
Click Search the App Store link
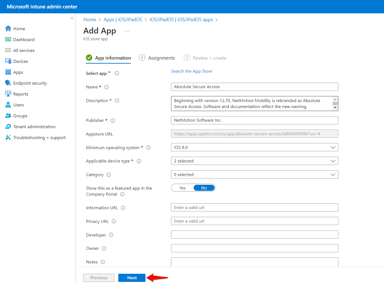[x=191, y=71]
